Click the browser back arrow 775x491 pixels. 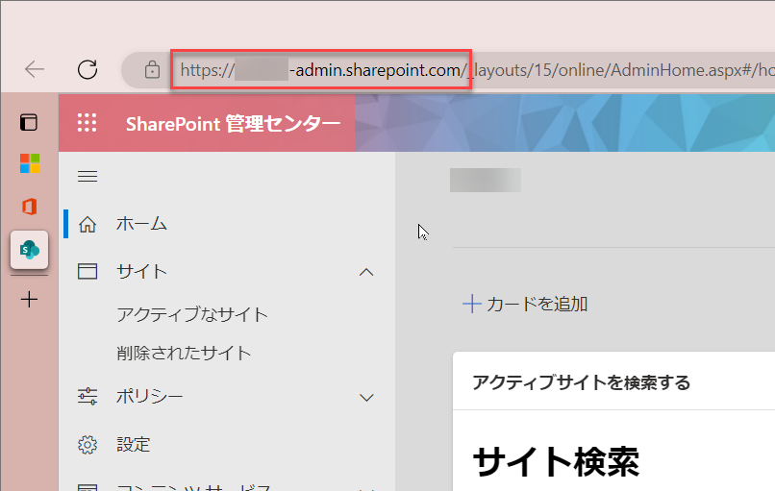click(35, 69)
